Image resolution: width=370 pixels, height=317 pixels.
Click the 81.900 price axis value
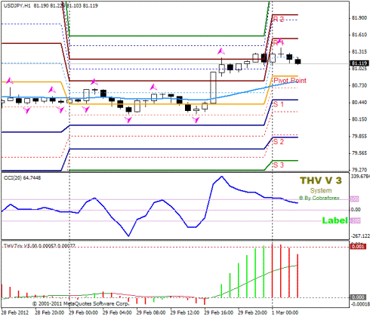coord(359,18)
